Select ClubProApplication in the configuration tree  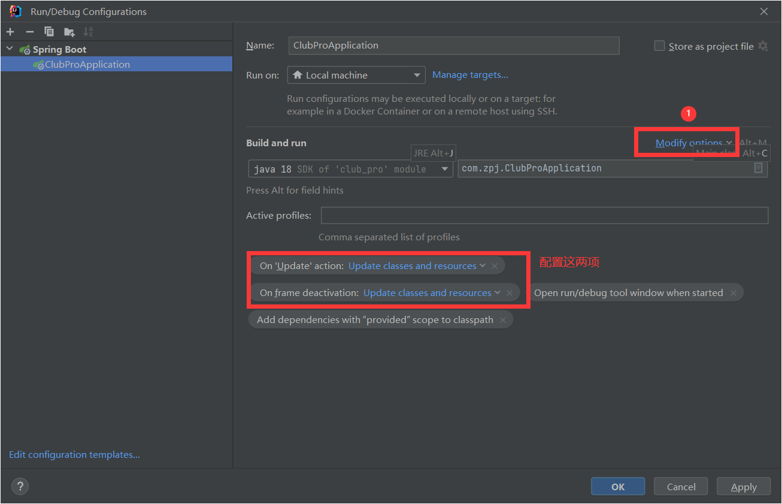(x=87, y=65)
